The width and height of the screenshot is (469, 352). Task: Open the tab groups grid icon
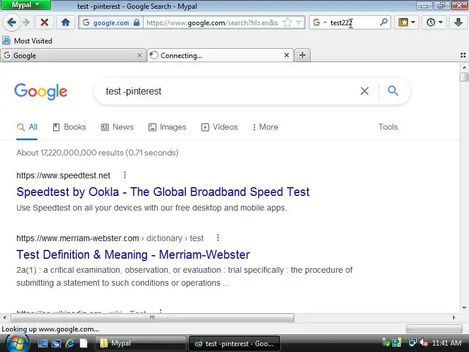[463, 55]
